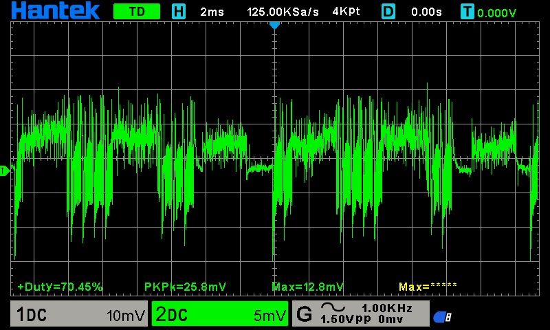Click the 0.00s delay value
This screenshot has width=550, height=330.
[426, 12]
